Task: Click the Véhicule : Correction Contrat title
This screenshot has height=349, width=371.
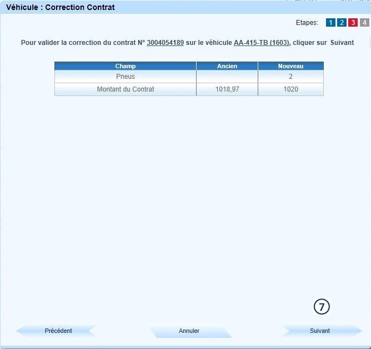Action: tap(61, 8)
